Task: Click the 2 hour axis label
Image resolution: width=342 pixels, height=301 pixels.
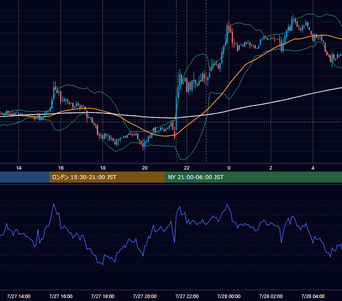Action: click(271, 168)
